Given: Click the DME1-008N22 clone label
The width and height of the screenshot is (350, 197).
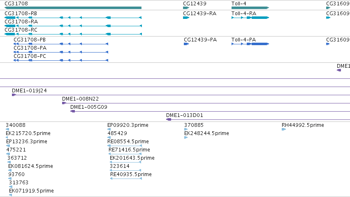Looking at the screenshot, I should click(80, 99).
